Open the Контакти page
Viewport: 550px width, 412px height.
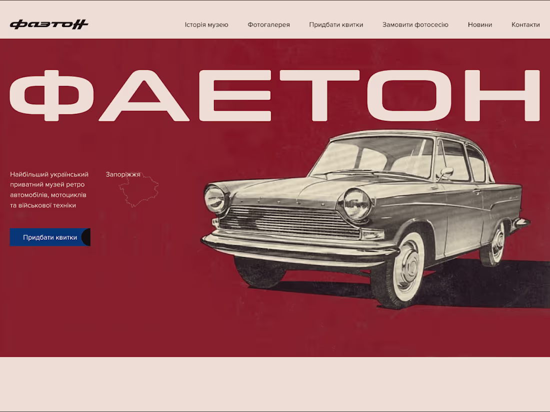tap(525, 24)
